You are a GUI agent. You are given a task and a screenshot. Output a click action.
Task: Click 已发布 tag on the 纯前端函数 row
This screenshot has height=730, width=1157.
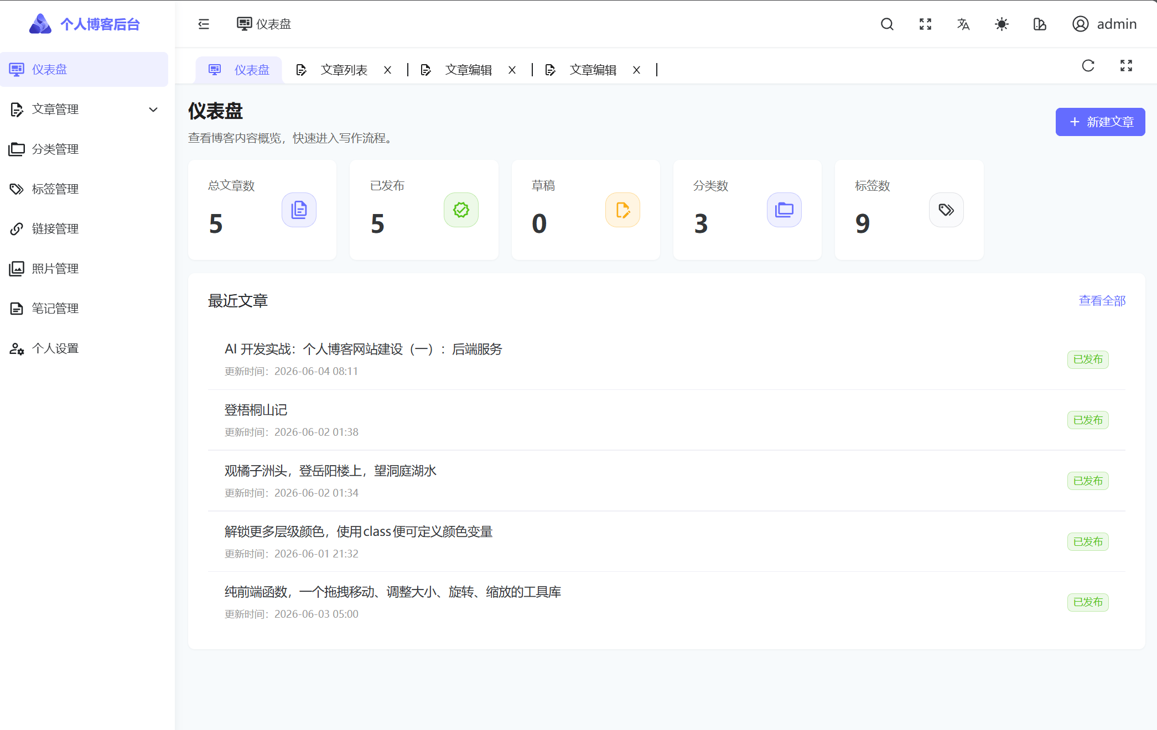tap(1088, 602)
